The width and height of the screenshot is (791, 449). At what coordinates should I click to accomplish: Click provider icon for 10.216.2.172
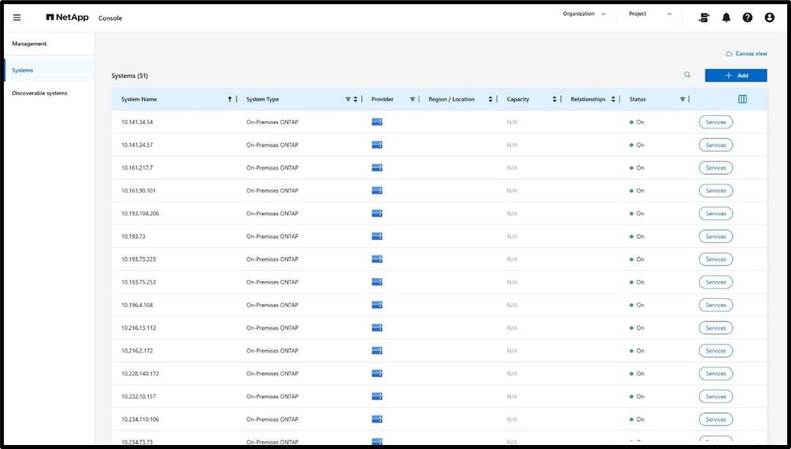377,351
